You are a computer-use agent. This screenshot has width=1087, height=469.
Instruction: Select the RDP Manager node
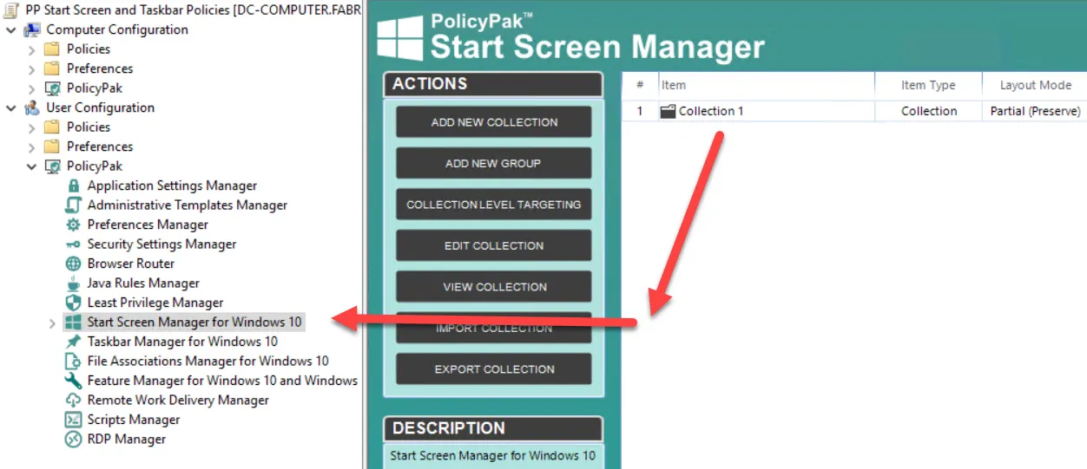pos(127,440)
